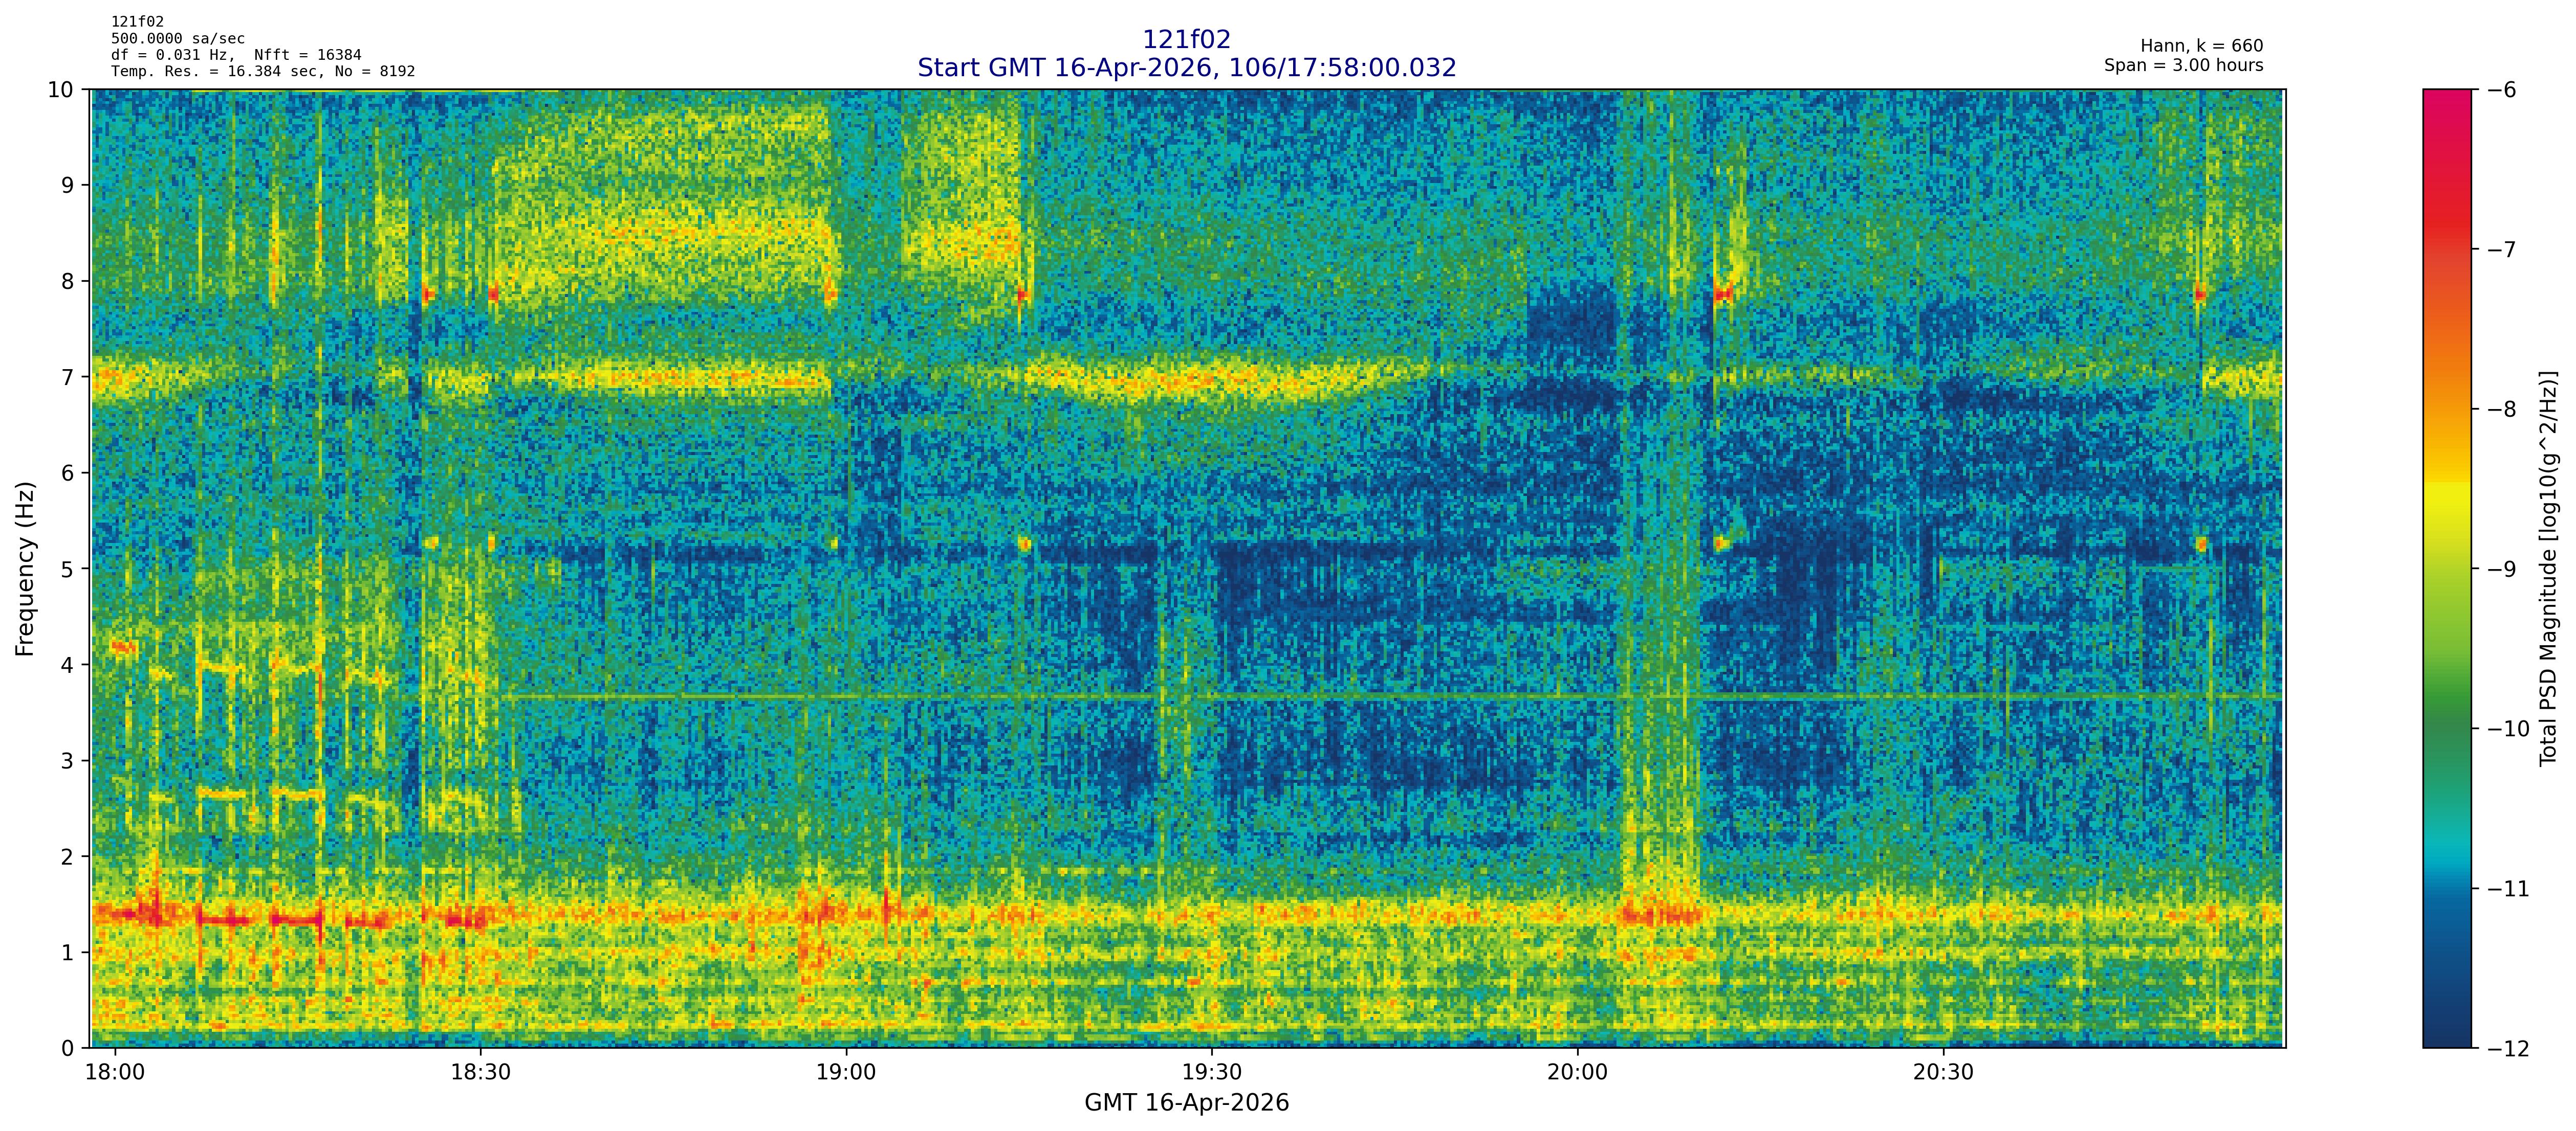Screen dimensions: 2576x1131
Task: Click the Hann, k = 660 annotation
Action: pos(2201,46)
